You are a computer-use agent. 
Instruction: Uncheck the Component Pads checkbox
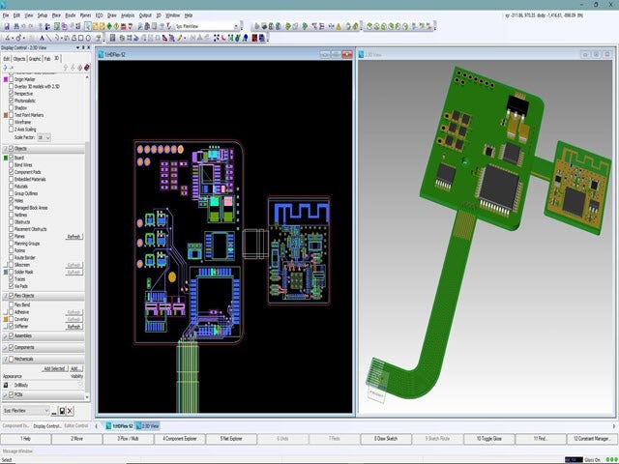click(11, 171)
